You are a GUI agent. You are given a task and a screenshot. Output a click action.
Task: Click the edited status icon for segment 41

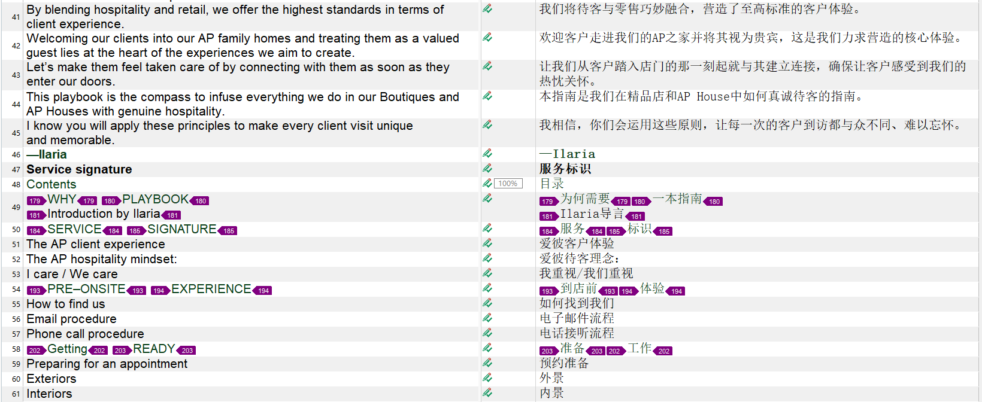[x=487, y=8]
